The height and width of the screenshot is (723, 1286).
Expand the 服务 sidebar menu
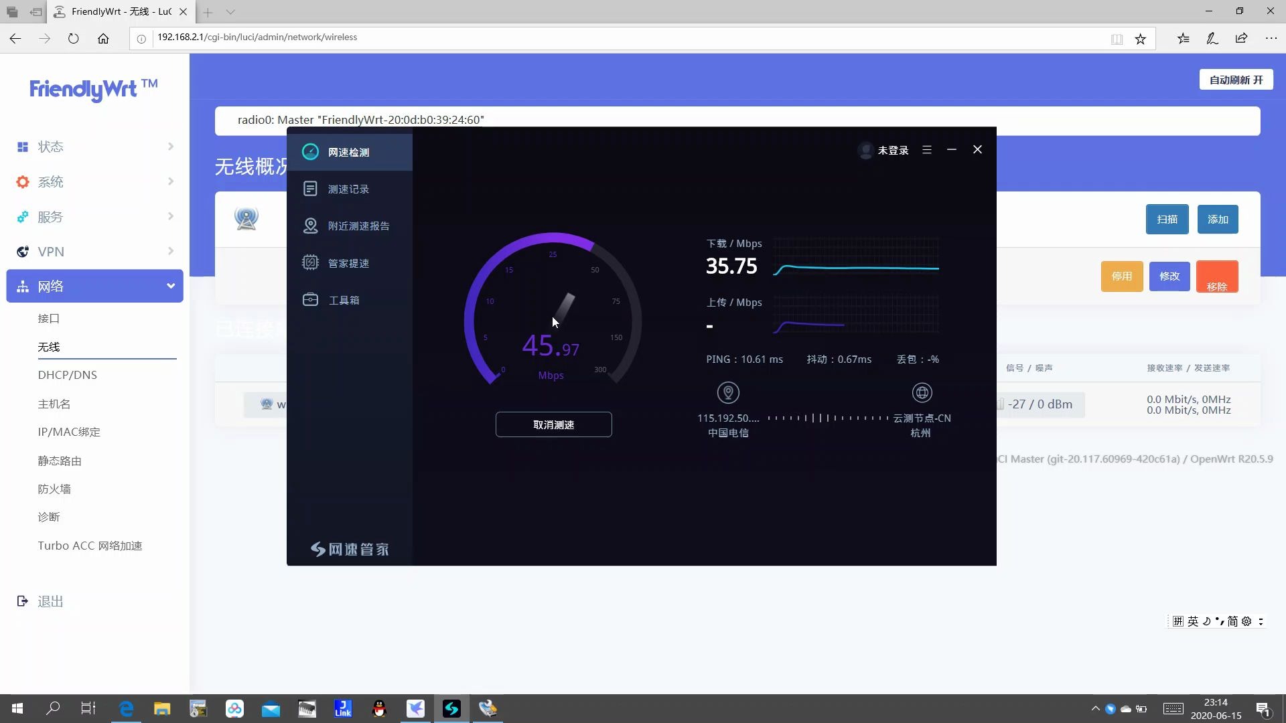coord(94,217)
